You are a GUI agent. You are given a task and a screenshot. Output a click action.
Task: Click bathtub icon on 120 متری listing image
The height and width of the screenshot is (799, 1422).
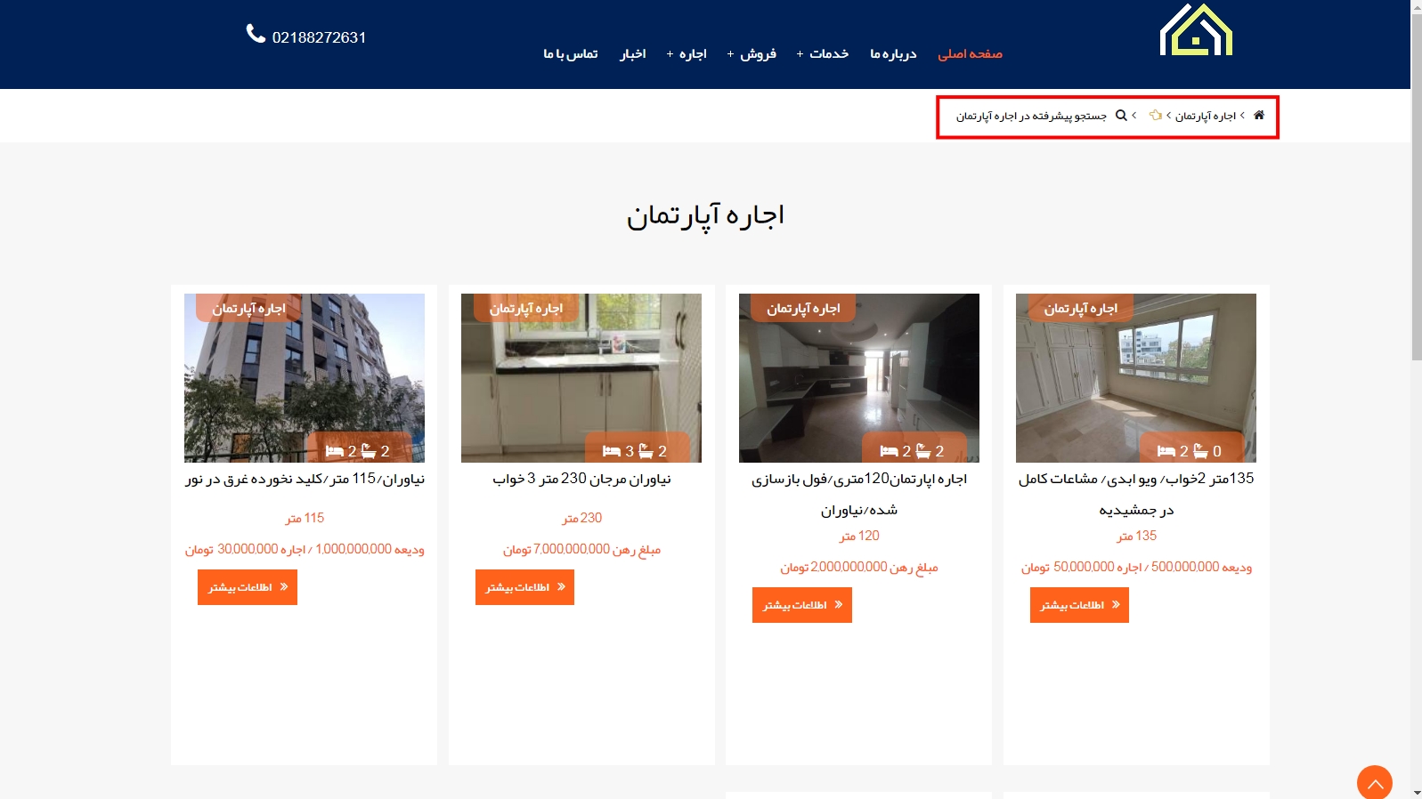pyautogui.click(x=923, y=451)
